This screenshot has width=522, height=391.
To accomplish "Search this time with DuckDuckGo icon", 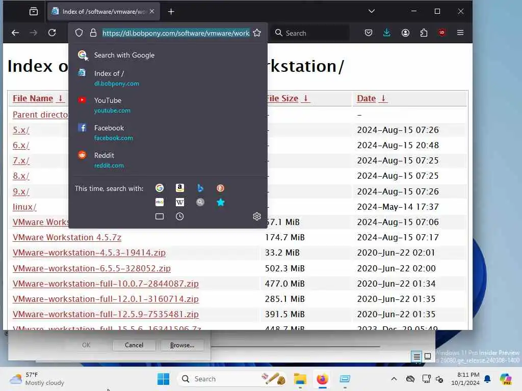I will pos(220,188).
